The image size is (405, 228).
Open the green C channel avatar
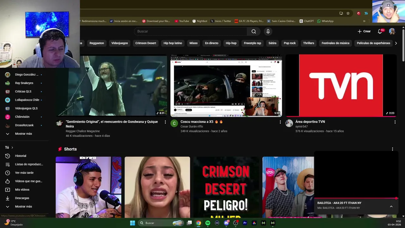pos(174,123)
